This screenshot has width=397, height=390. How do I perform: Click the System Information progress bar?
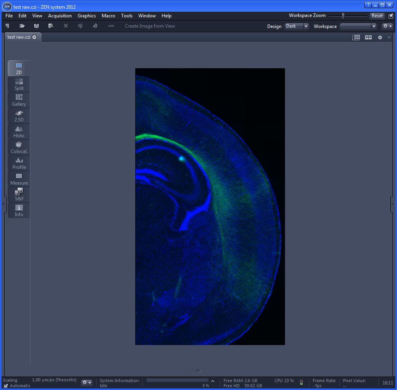point(177,380)
